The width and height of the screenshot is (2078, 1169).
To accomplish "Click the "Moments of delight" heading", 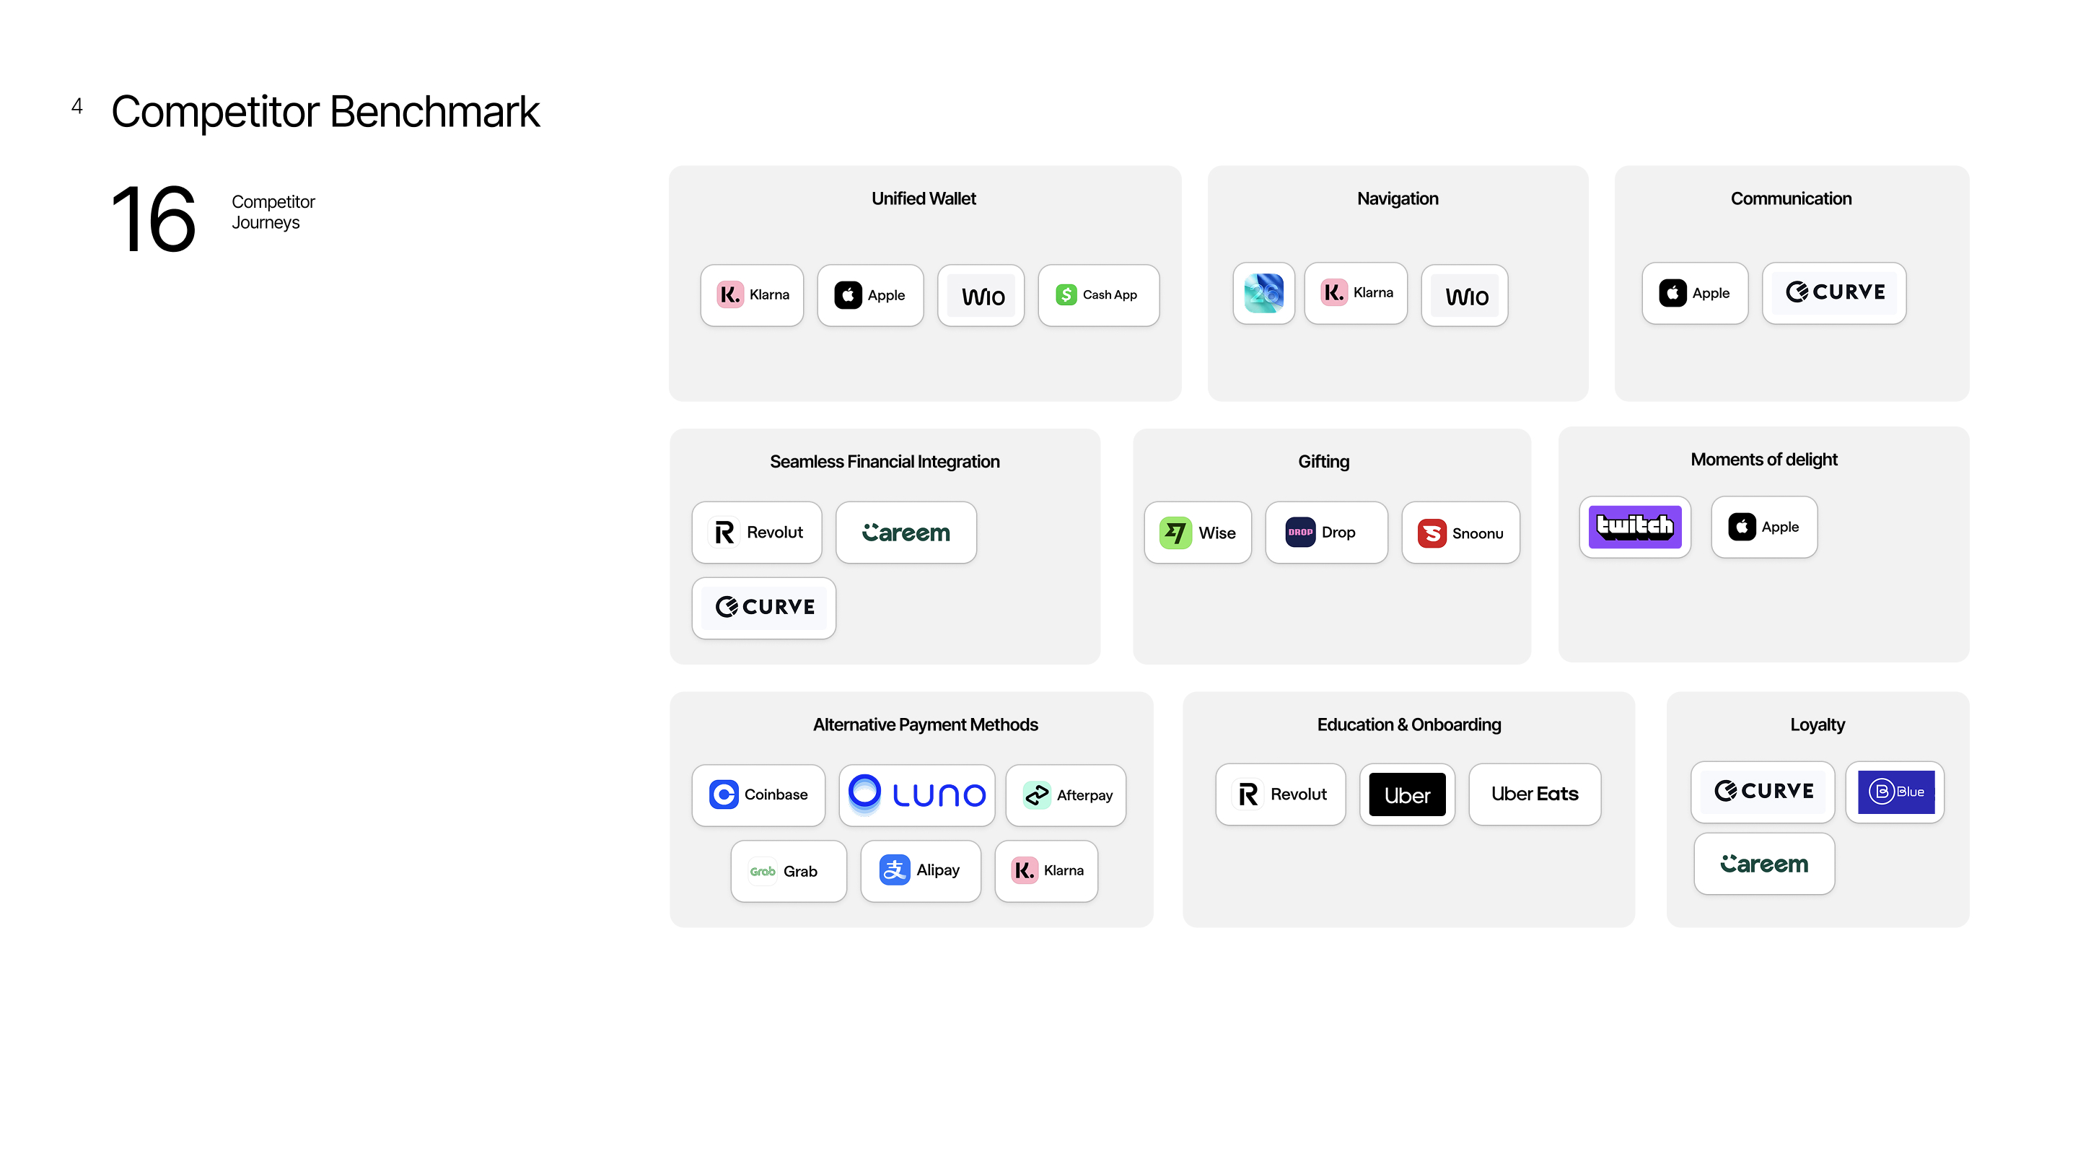I will (x=1764, y=459).
